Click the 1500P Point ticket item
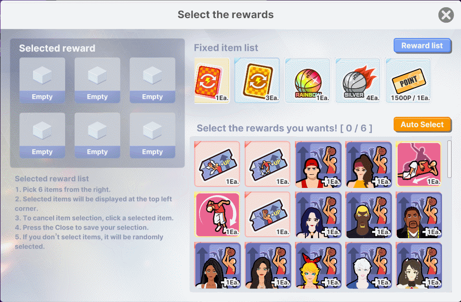This screenshot has height=302, width=461. pyautogui.click(x=409, y=80)
